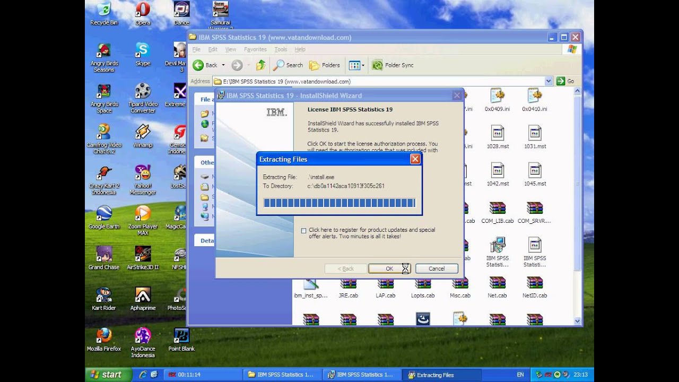
Task: Click the Extracting Files progress bar
Action: [x=339, y=203]
